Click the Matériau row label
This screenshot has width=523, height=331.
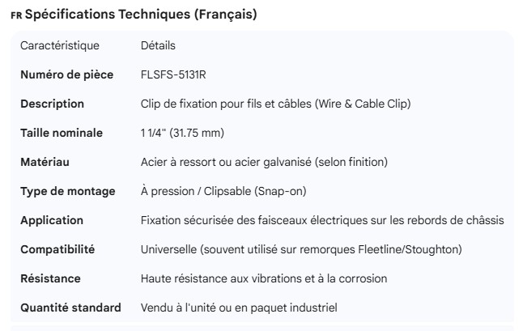coord(45,162)
